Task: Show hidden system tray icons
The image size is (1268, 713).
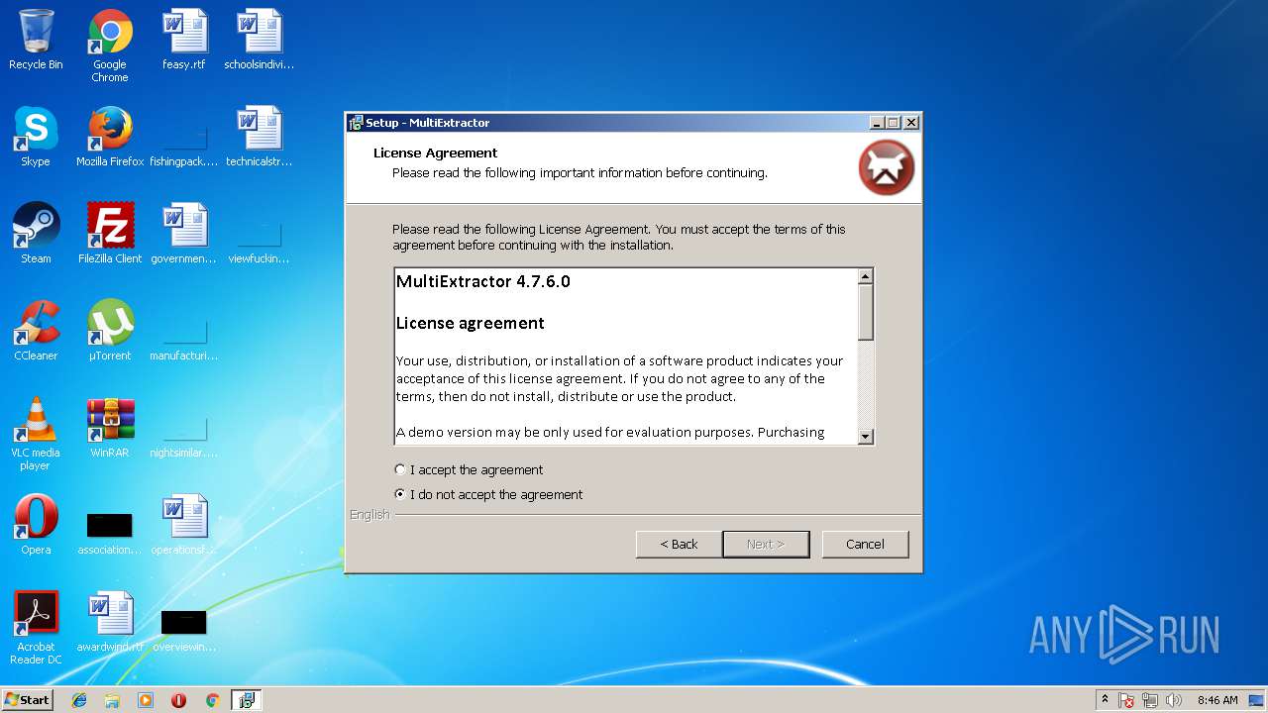Action: coord(1105,699)
